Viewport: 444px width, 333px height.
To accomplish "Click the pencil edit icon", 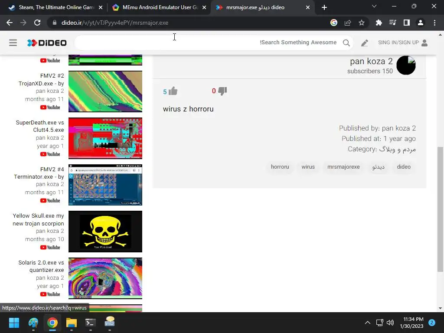I will coord(364,43).
